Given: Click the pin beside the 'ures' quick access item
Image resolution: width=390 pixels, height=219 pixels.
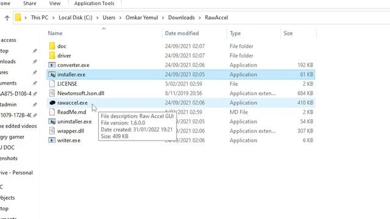Looking at the screenshot, I should coord(35,72).
